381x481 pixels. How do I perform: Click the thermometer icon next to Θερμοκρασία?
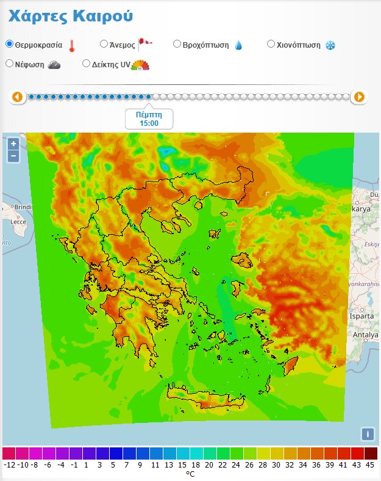[x=72, y=45]
